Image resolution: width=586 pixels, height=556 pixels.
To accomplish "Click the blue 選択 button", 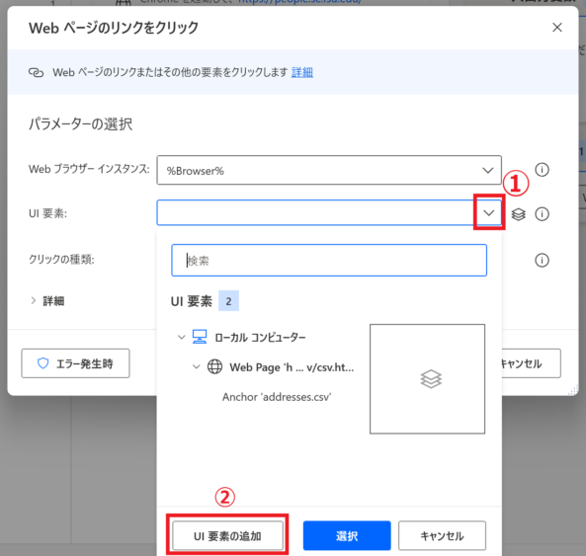I will pyautogui.click(x=347, y=536).
